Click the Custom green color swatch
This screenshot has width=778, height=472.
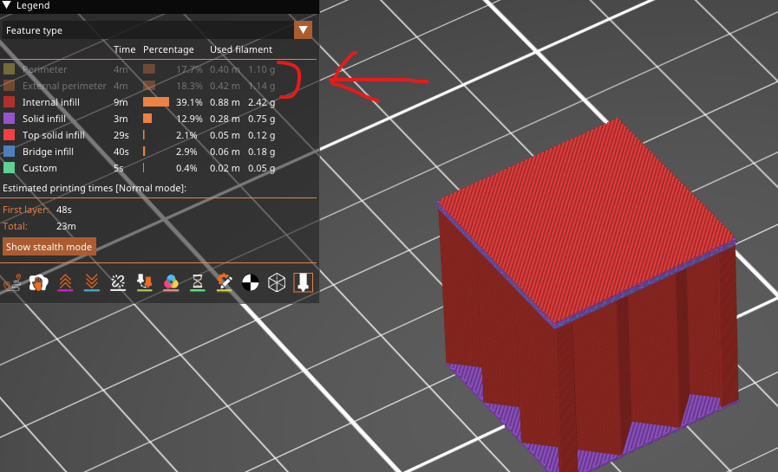point(9,168)
